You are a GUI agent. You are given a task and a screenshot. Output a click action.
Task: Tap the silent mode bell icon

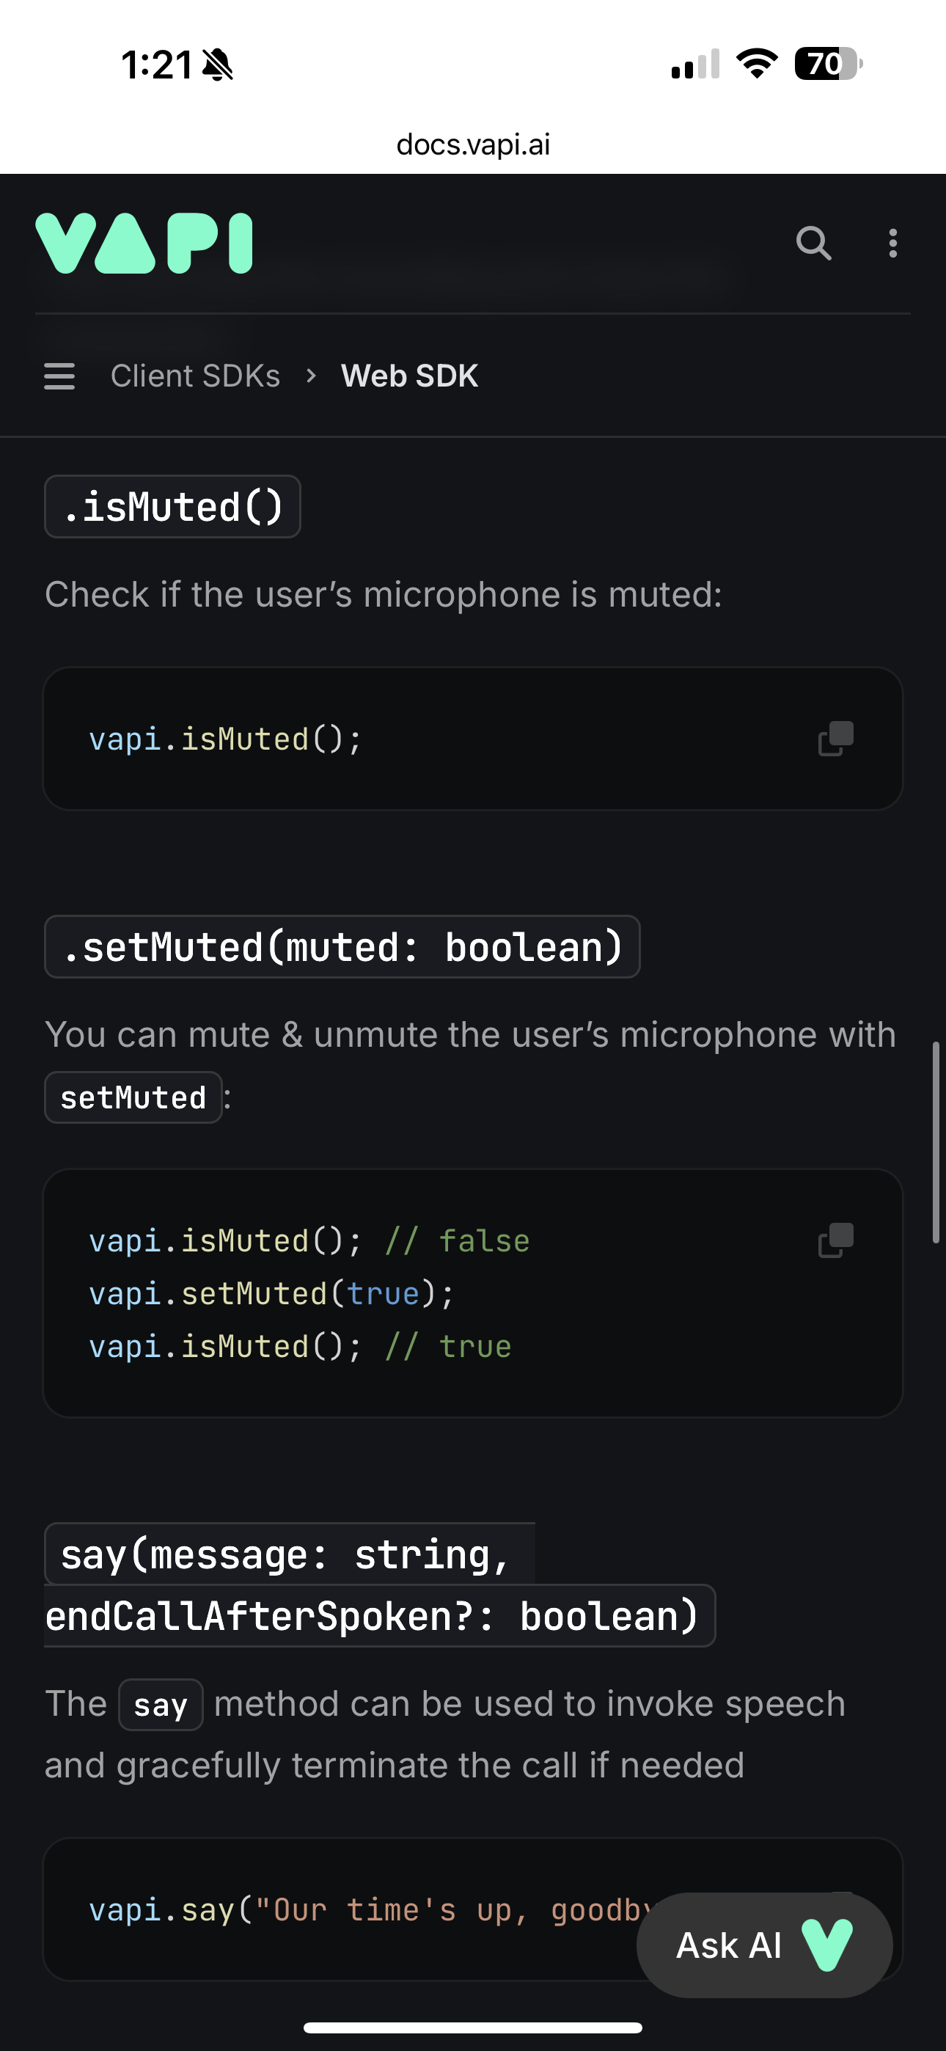pos(217,65)
